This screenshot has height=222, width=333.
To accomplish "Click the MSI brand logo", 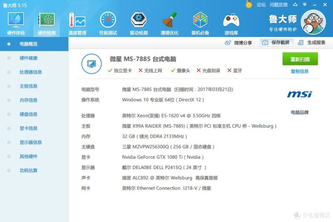I will 300,94.
